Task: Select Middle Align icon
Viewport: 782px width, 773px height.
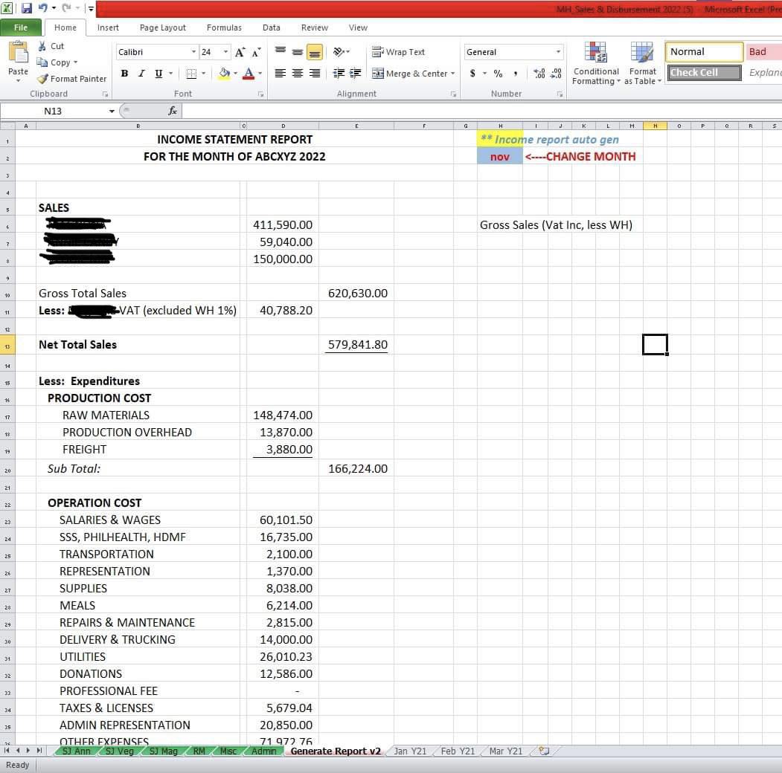Action: pos(298,52)
